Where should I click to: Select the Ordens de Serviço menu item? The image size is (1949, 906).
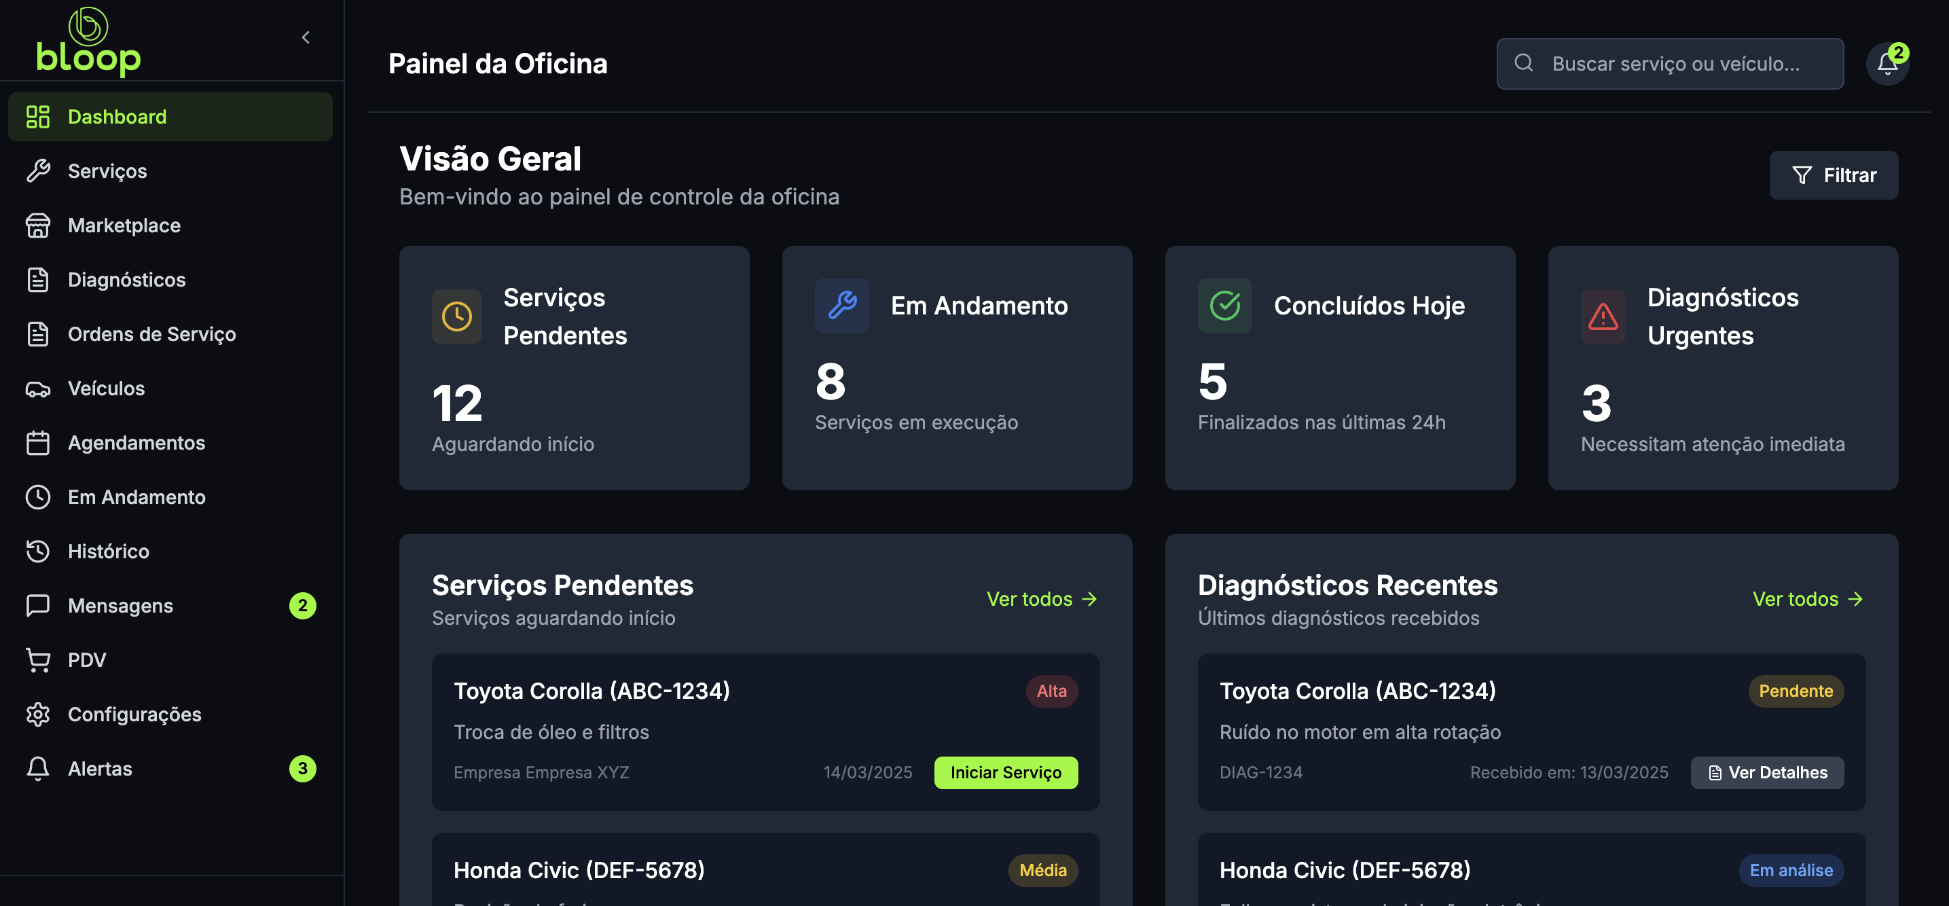(x=151, y=333)
